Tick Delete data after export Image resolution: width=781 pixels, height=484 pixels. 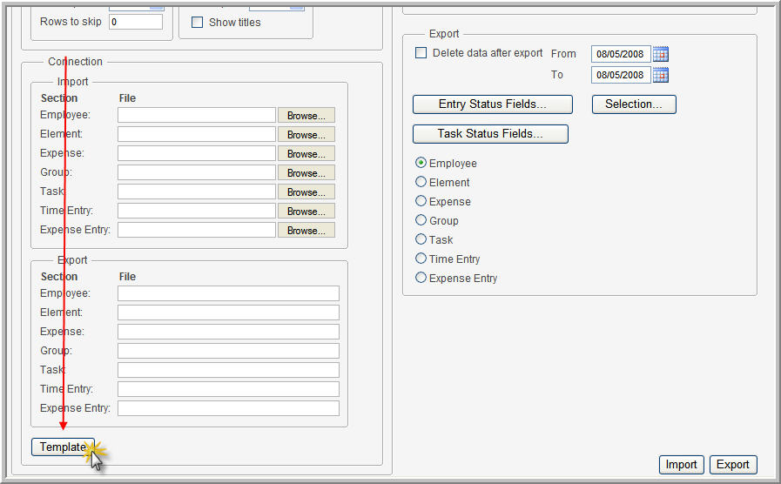tap(421, 53)
